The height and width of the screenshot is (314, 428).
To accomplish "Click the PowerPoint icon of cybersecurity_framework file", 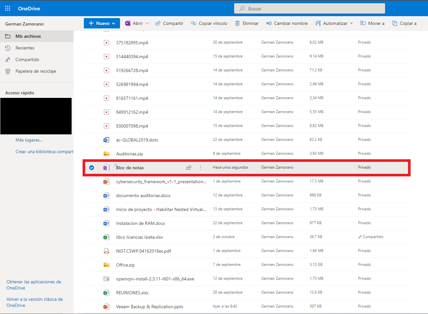I will pyautogui.click(x=106, y=182).
